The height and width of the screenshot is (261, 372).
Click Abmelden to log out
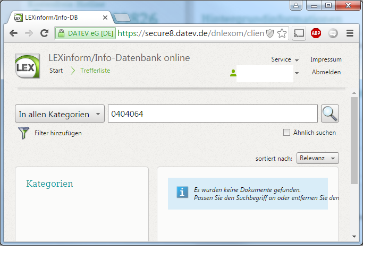pyautogui.click(x=326, y=72)
